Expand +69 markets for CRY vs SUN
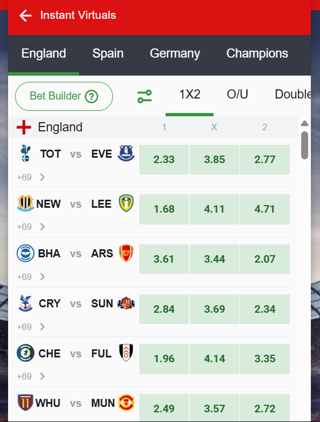320x422 pixels. [31, 327]
